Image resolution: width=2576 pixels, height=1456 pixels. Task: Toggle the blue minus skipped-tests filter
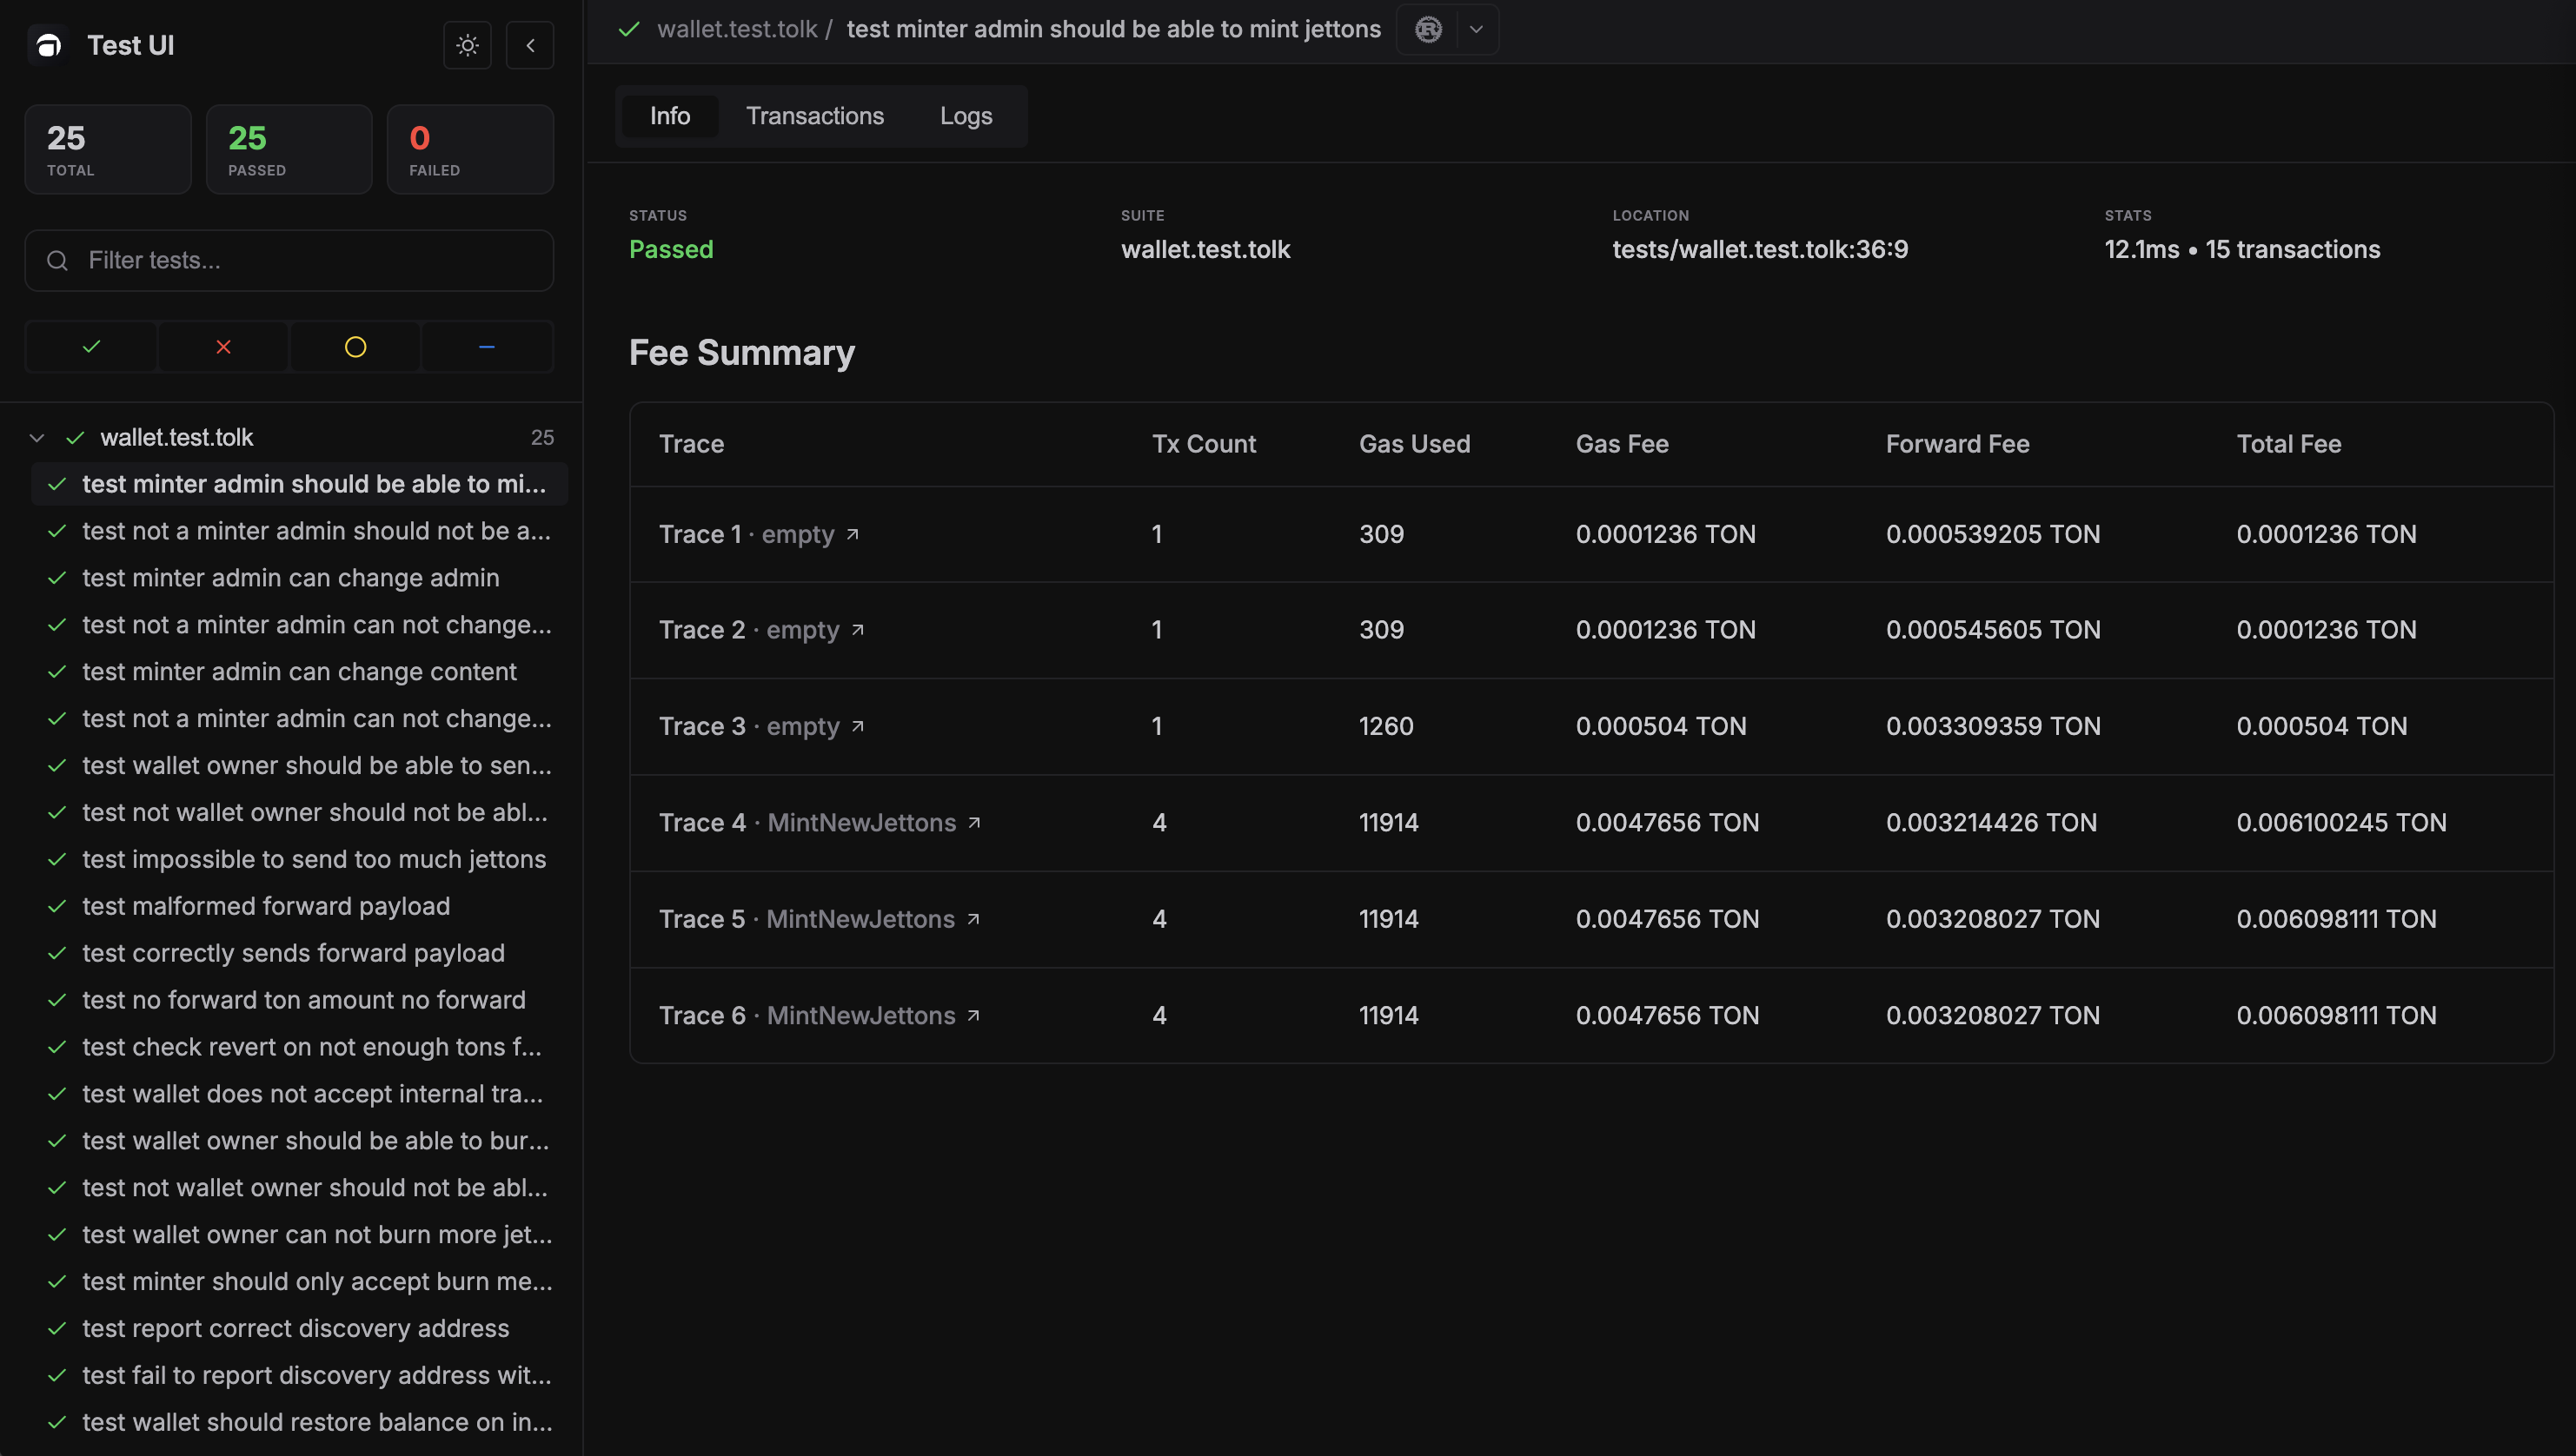coord(488,346)
